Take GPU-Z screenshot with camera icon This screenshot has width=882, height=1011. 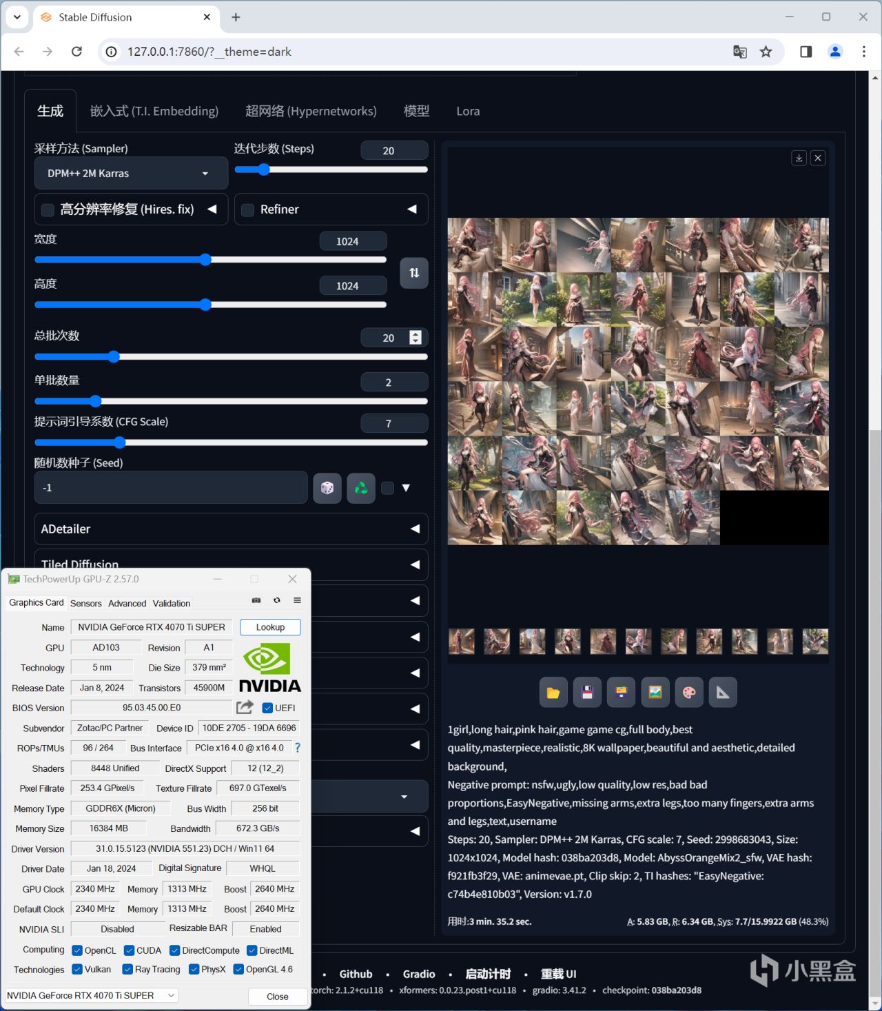tap(256, 600)
